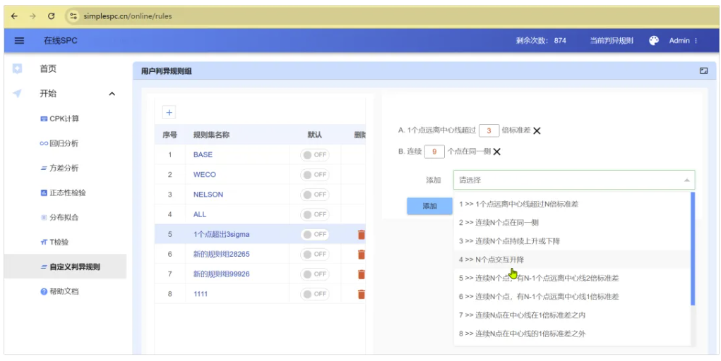Click the blue 添加 button
This screenshot has height=361, width=721.
coord(429,206)
